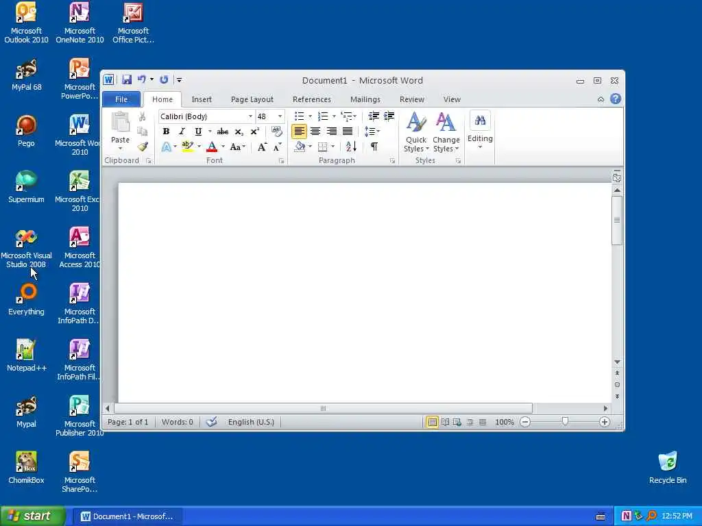Viewport: 702px width, 526px height.
Task: Toggle Italic formatting
Action: point(182,131)
